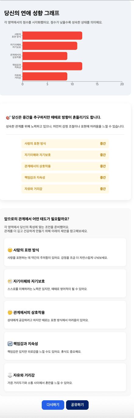Select the 자유와 거리감 result row
The width and height of the screenshot is (134, 418).
[x=65, y=189]
